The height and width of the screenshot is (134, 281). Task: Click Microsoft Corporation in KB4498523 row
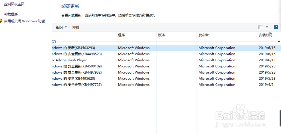[217, 54]
